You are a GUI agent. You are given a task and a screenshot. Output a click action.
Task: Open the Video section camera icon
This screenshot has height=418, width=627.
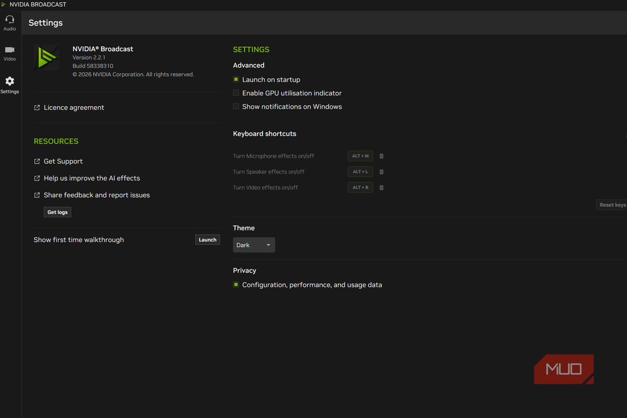9,49
